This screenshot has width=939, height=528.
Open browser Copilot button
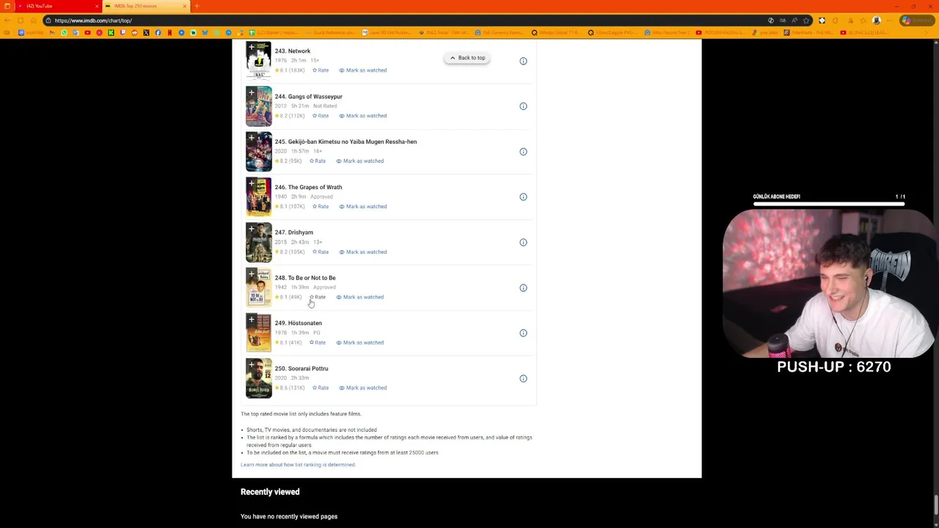click(916, 21)
